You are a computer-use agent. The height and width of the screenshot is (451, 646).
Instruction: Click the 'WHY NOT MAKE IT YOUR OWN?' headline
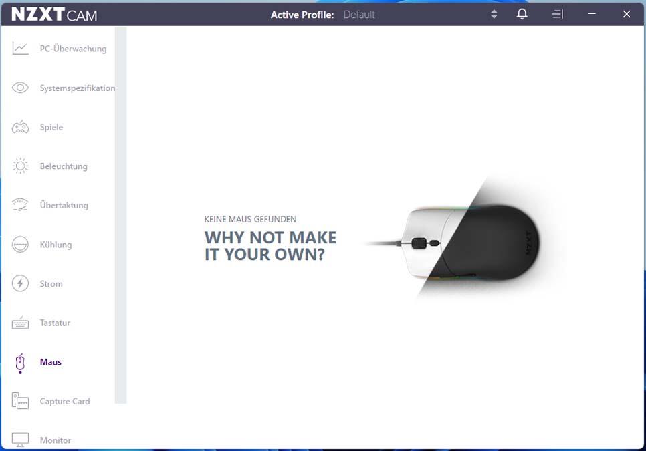tap(270, 246)
